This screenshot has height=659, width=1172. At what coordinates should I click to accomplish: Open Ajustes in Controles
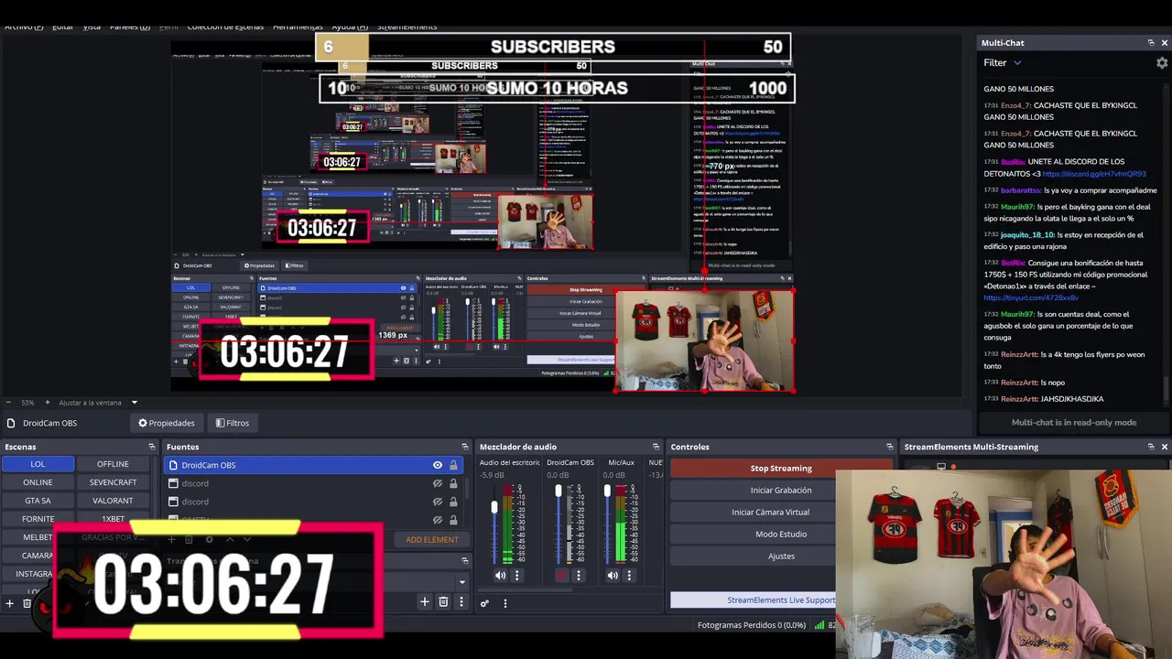click(x=780, y=556)
